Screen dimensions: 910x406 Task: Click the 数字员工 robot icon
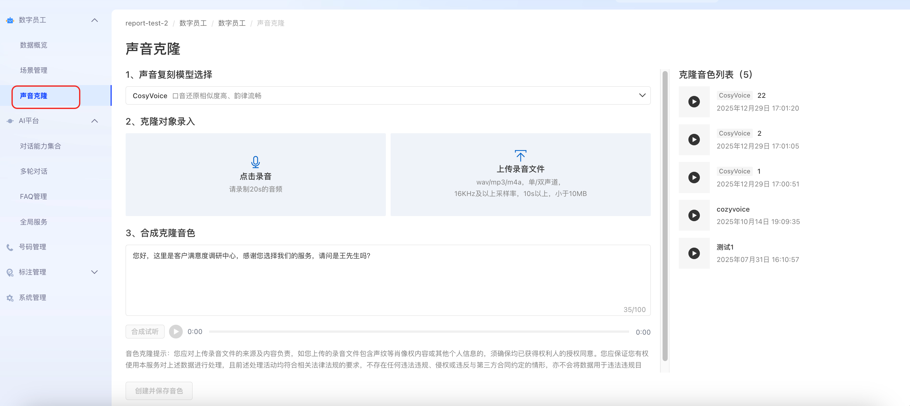[10, 20]
